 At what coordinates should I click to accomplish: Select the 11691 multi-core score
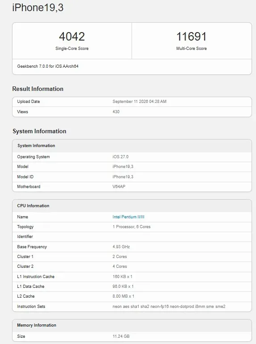(191, 37)
